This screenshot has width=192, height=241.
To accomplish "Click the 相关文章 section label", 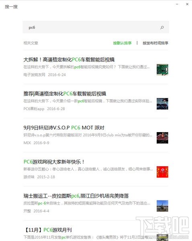I will [31, 43].
